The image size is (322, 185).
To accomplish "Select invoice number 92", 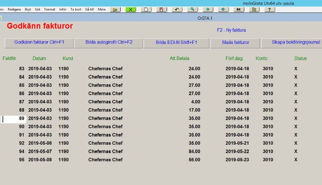I will click(x=22, y=143).
